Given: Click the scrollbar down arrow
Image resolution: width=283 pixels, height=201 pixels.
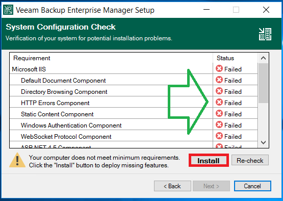Looking at the screenshot, I should (263, 142).
